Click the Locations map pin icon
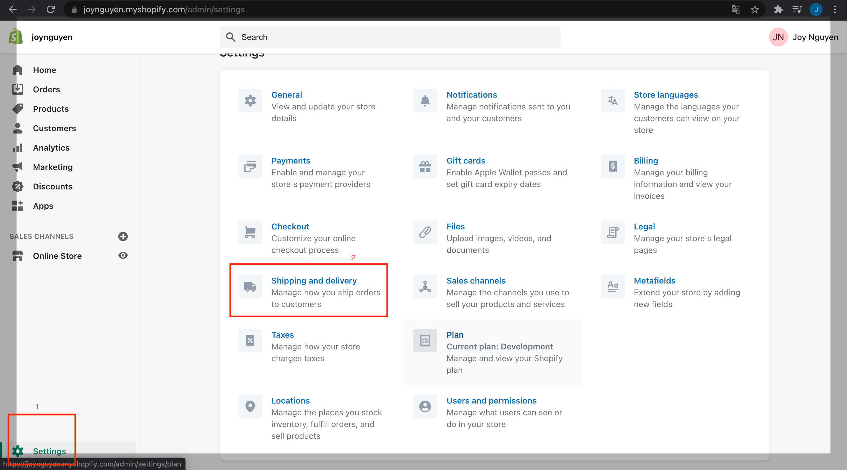 click(250, 406)
